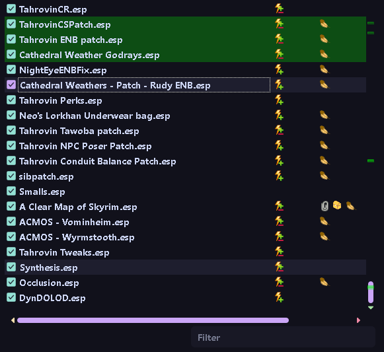Uncheck Cathedral Weathers - Patch - Rudy ENB.esp
The height and width of the screenshot is (352, 384).
pyautogui.click(x=11, y=85)
